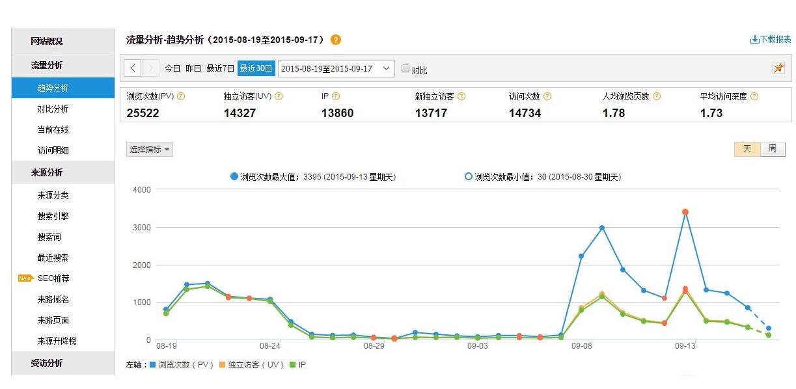Screen dimensions: 796x389
Task: Click the pin icon at top right
Action: [x=778, y=67]
